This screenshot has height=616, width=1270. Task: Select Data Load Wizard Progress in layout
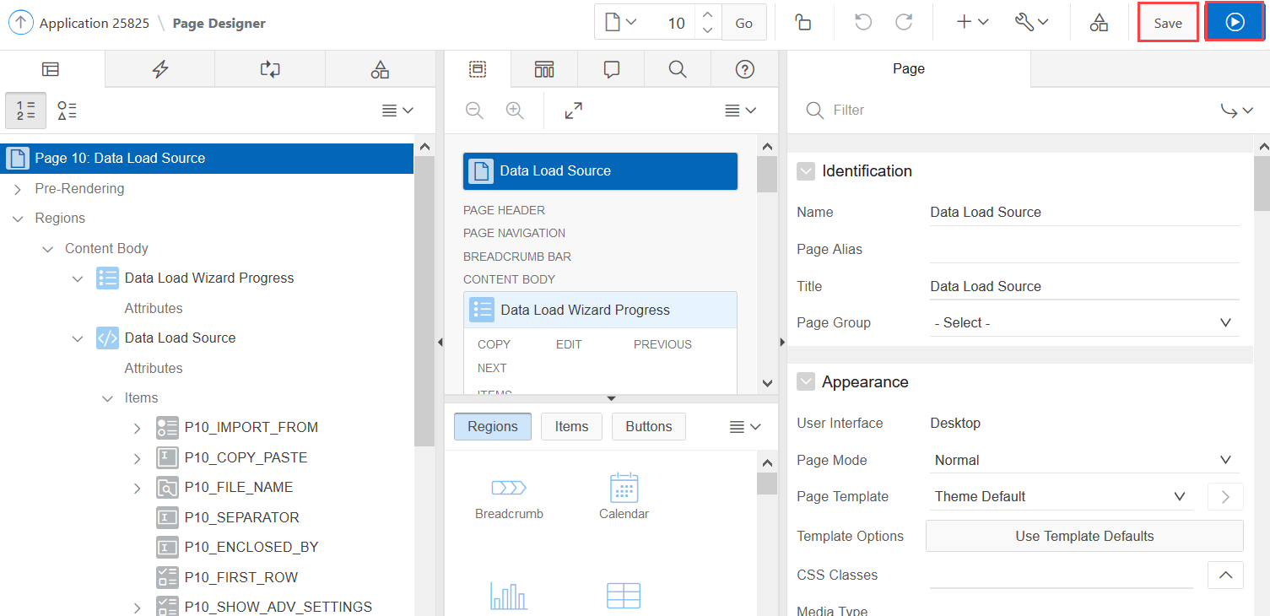pos(600,310)
